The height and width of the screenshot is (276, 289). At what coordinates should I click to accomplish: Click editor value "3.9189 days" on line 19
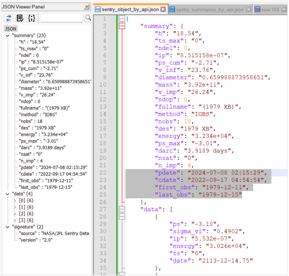[x=207, y=151]
